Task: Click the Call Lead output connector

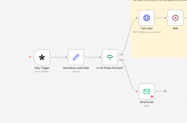Action: [x=154, y=18]
